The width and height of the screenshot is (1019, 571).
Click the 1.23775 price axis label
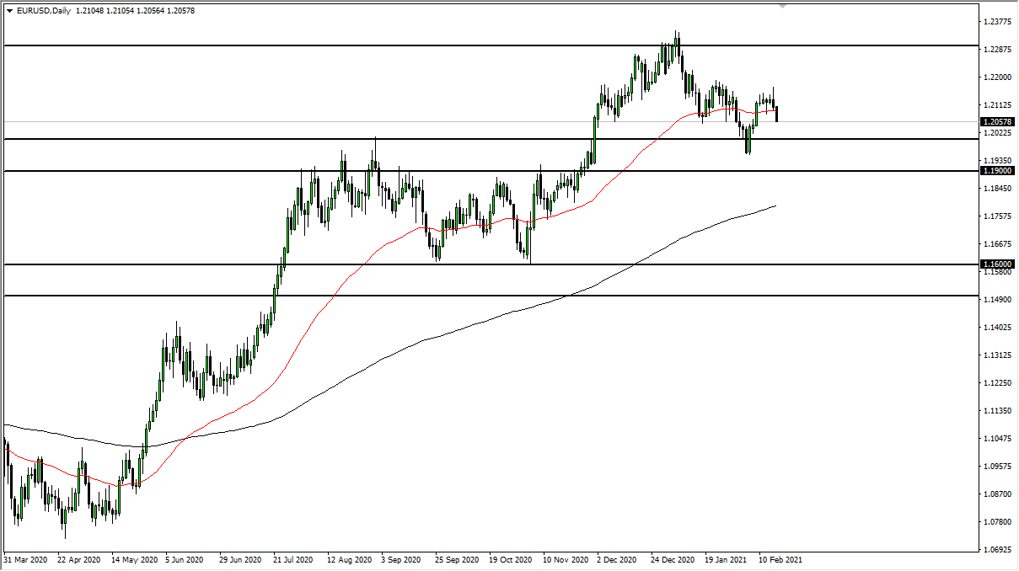[998, 22]
